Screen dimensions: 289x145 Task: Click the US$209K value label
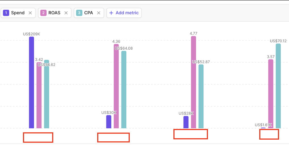click(x=31, y=34)
